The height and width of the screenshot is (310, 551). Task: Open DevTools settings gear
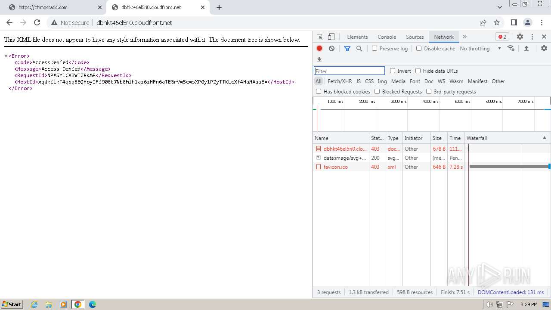tap(520, 37)
